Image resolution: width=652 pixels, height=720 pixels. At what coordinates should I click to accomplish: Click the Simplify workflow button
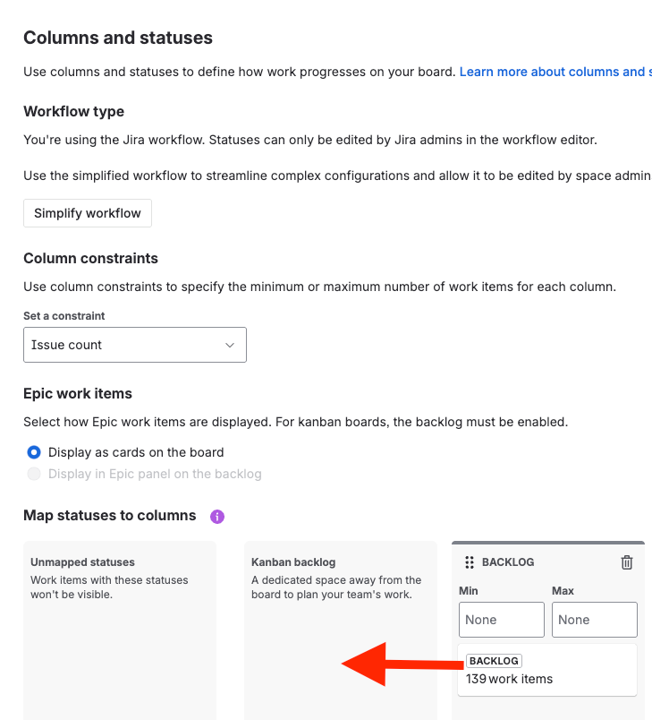pos(88,213)
